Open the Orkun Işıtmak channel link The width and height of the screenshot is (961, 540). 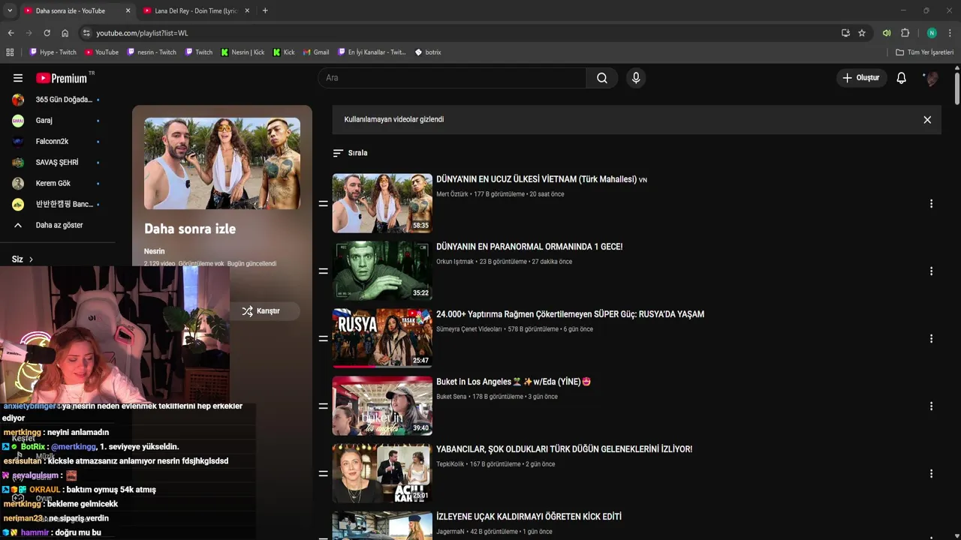[455, 262]
